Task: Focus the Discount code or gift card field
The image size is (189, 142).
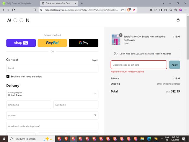Action: 139,65
